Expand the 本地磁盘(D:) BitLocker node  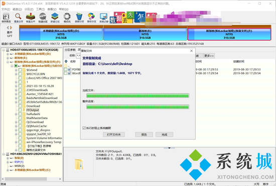click(x=8, y=54)
